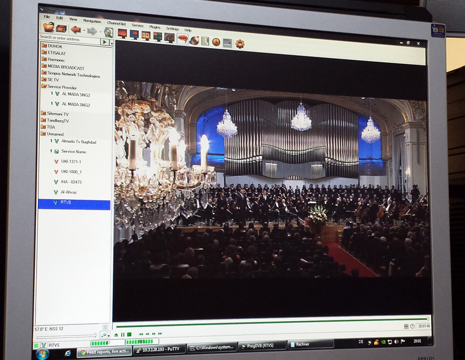Click the open file folder toolbar icon
Viewport: 465px width, 360px height.
48,27
